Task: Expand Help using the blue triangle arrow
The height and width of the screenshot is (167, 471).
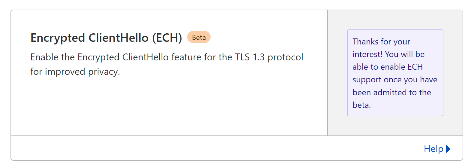Action: click(448, 149)
